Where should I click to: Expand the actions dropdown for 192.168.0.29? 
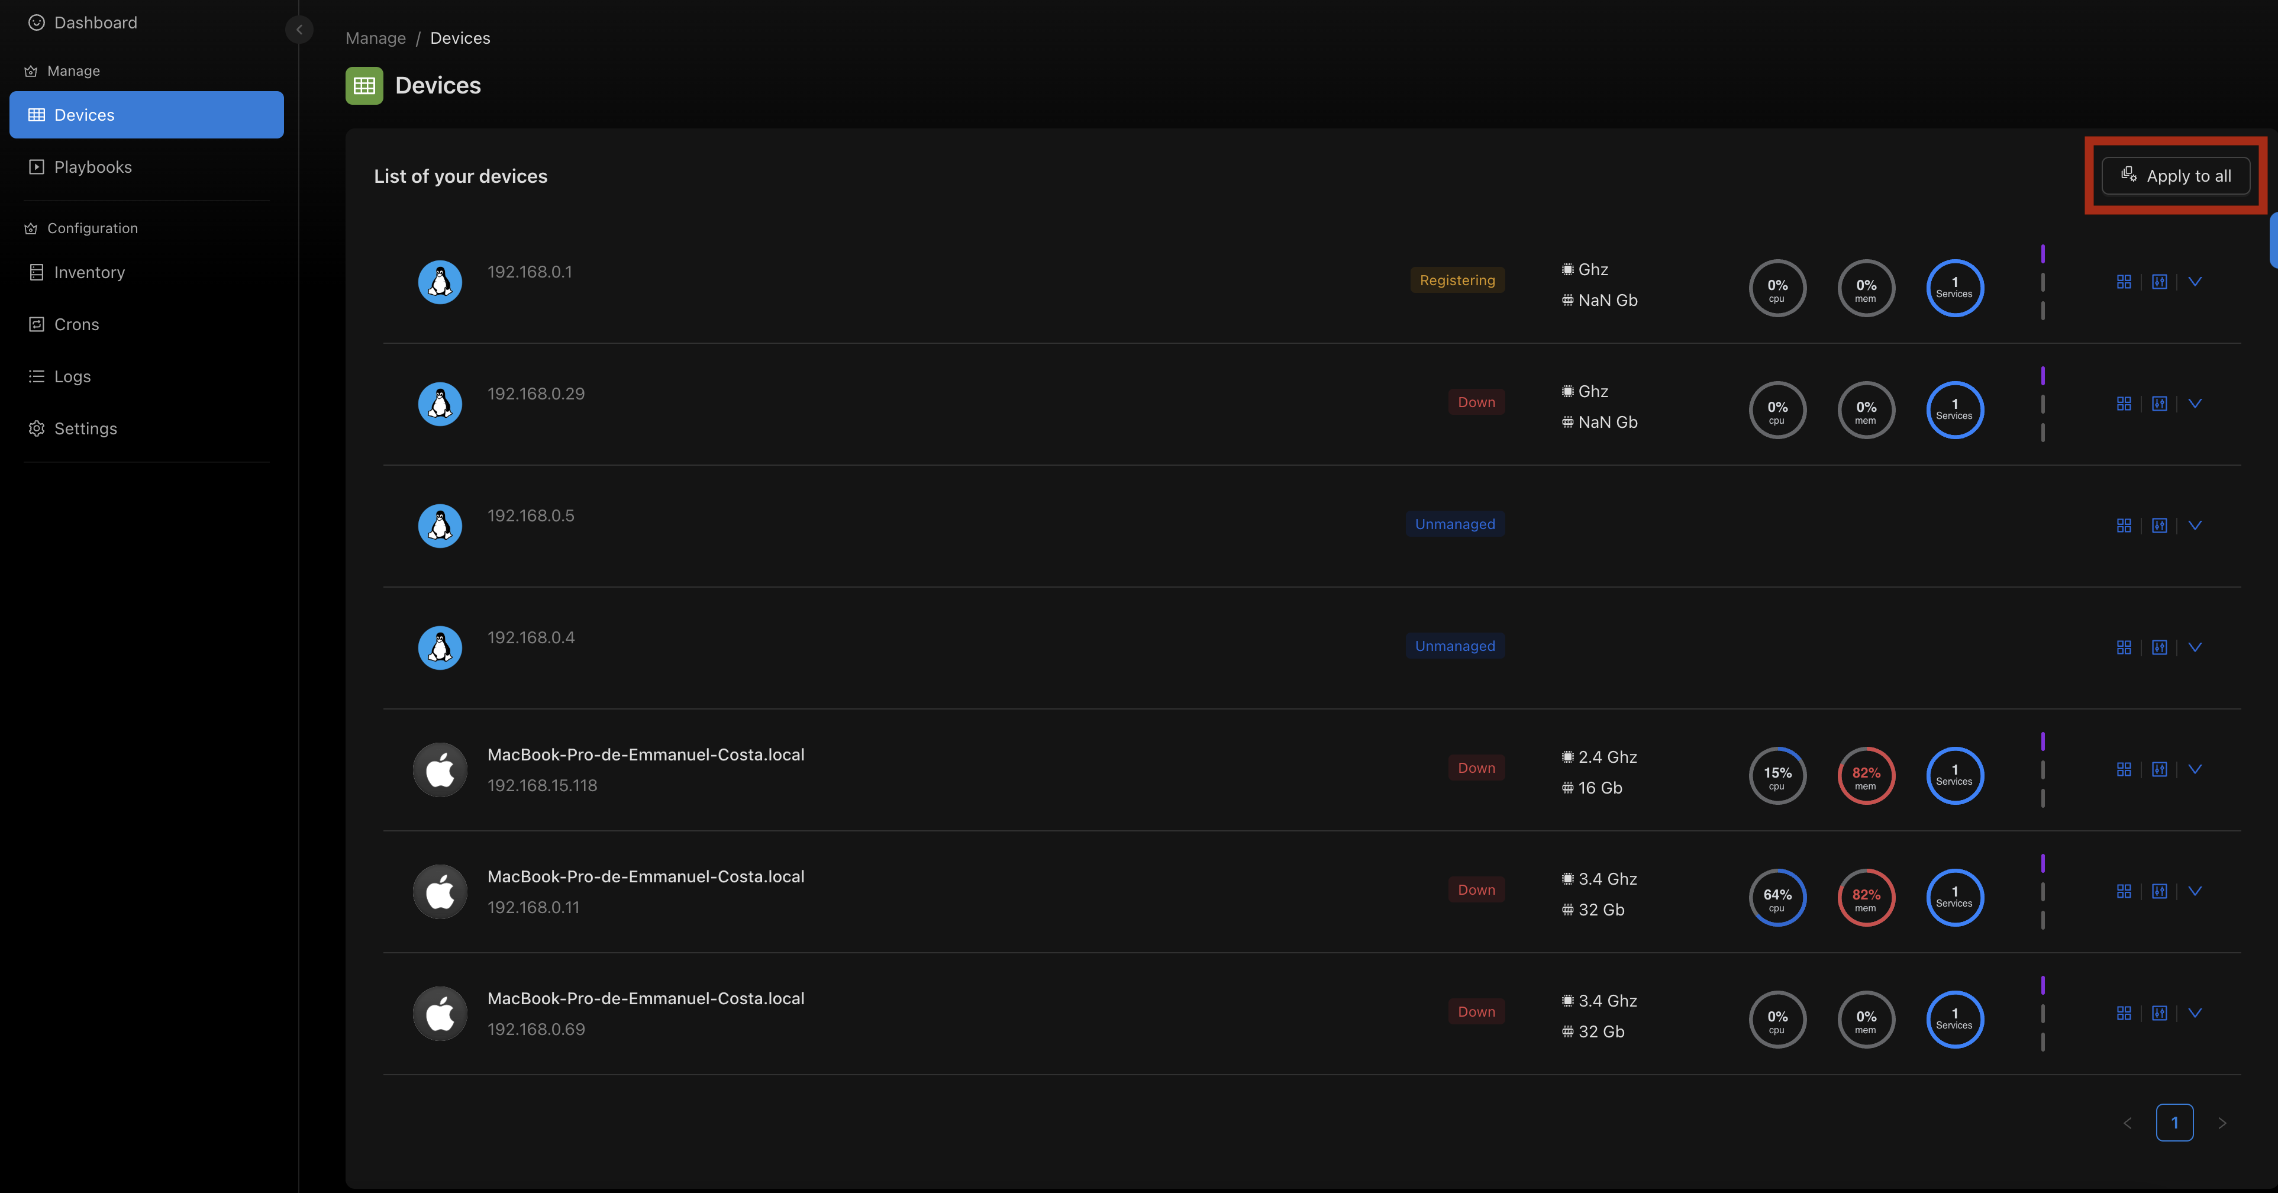pos(2195,404)
